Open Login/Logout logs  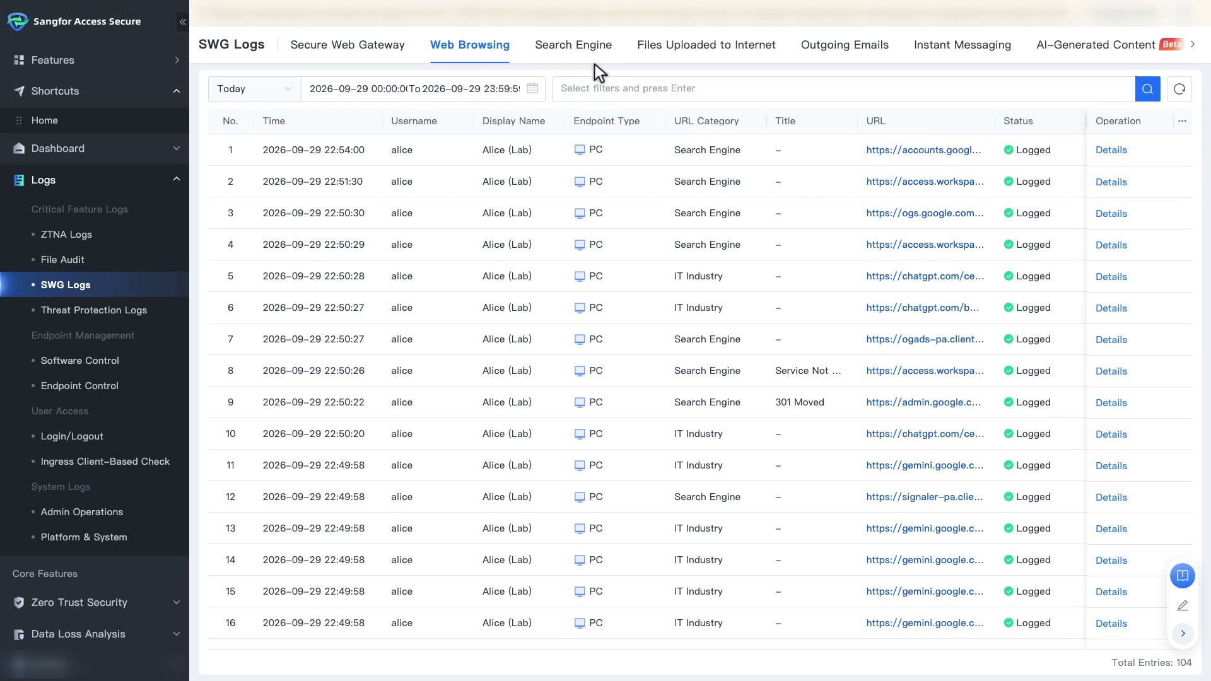tap(72, 436)
